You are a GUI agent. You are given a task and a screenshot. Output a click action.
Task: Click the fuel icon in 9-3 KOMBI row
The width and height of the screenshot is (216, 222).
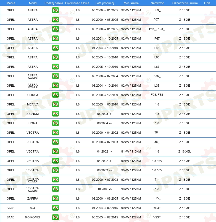55,217
